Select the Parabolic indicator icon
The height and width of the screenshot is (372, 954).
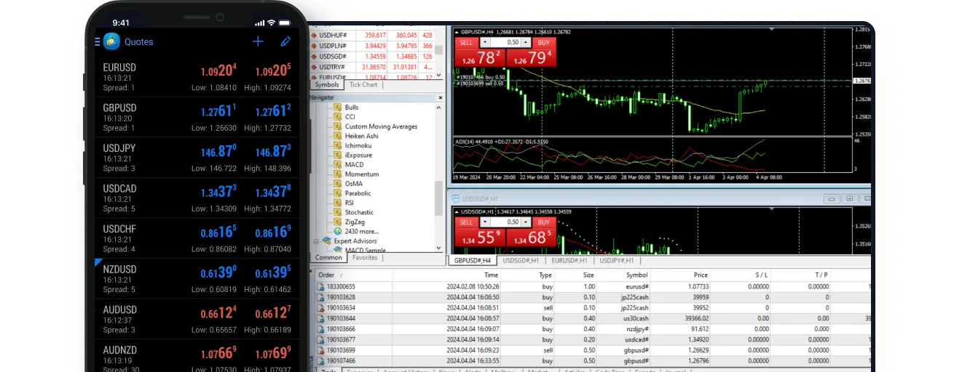(x=338, y=193)
